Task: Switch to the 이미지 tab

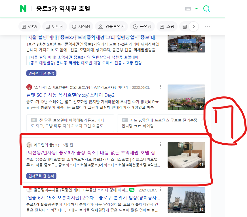Action: point(54,26)
